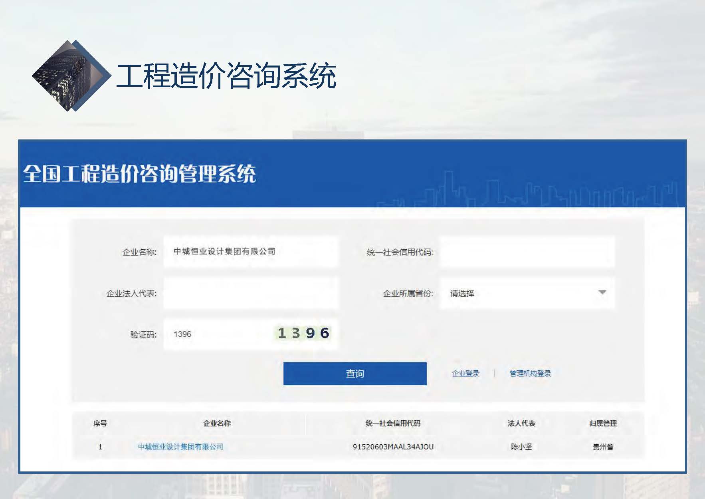
Task: Open 中城恒业设计集团有限公司 result link
Action: click(180, 447)
